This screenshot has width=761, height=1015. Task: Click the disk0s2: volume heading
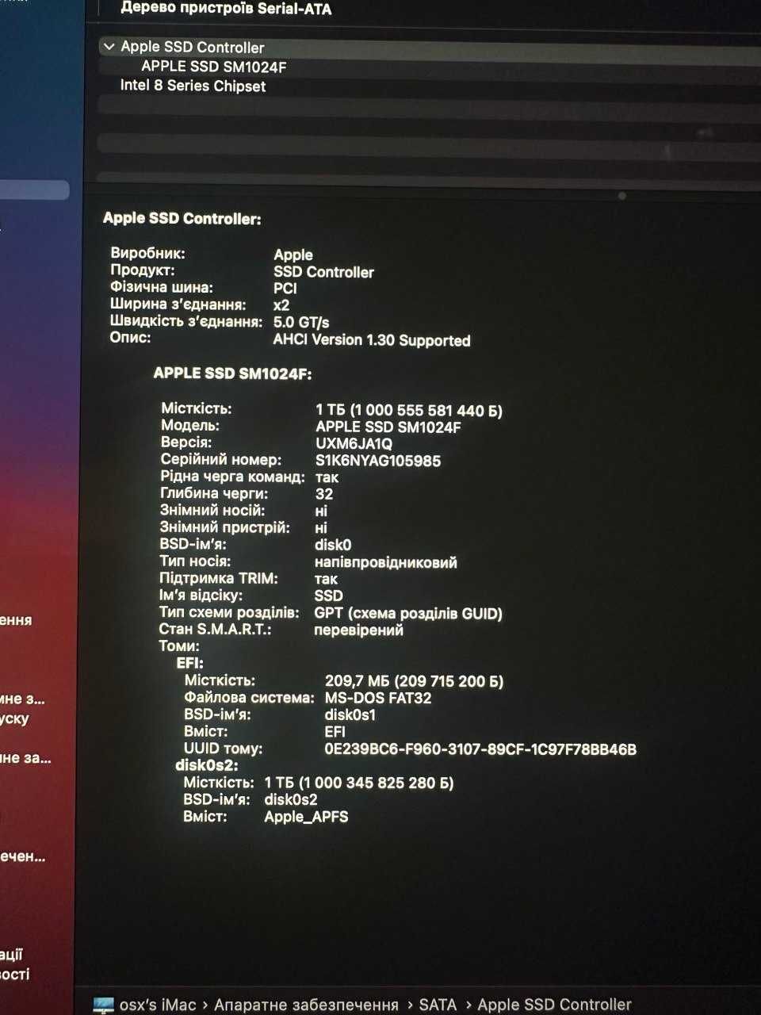pos(207,765)
